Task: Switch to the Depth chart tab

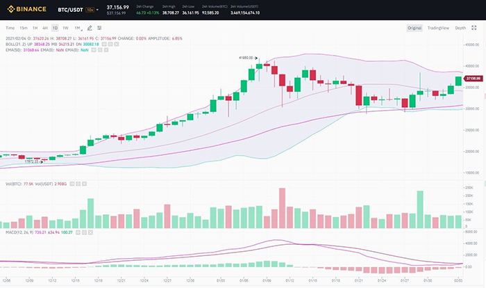Action: tap(460, 28)
